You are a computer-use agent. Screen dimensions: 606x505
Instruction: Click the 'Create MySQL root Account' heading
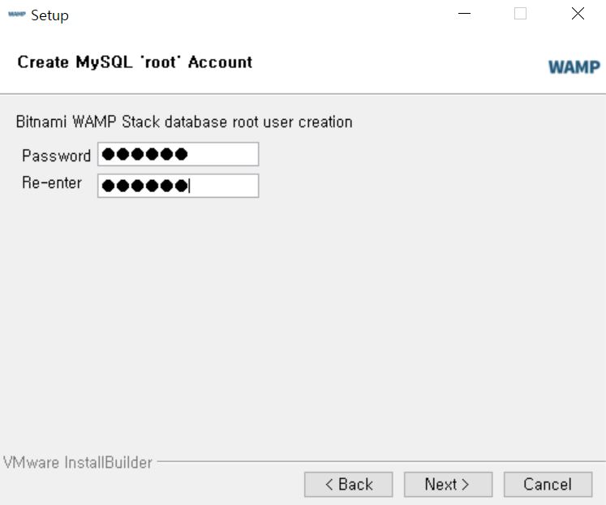135,62
